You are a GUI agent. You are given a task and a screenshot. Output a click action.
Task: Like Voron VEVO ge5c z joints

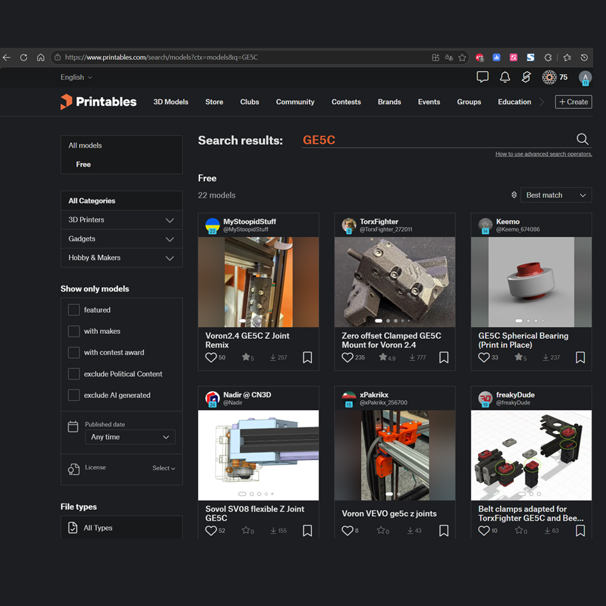coord(347,531)
